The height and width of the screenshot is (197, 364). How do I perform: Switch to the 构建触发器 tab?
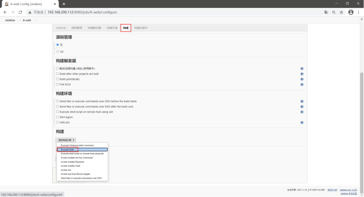coord(94,28)
